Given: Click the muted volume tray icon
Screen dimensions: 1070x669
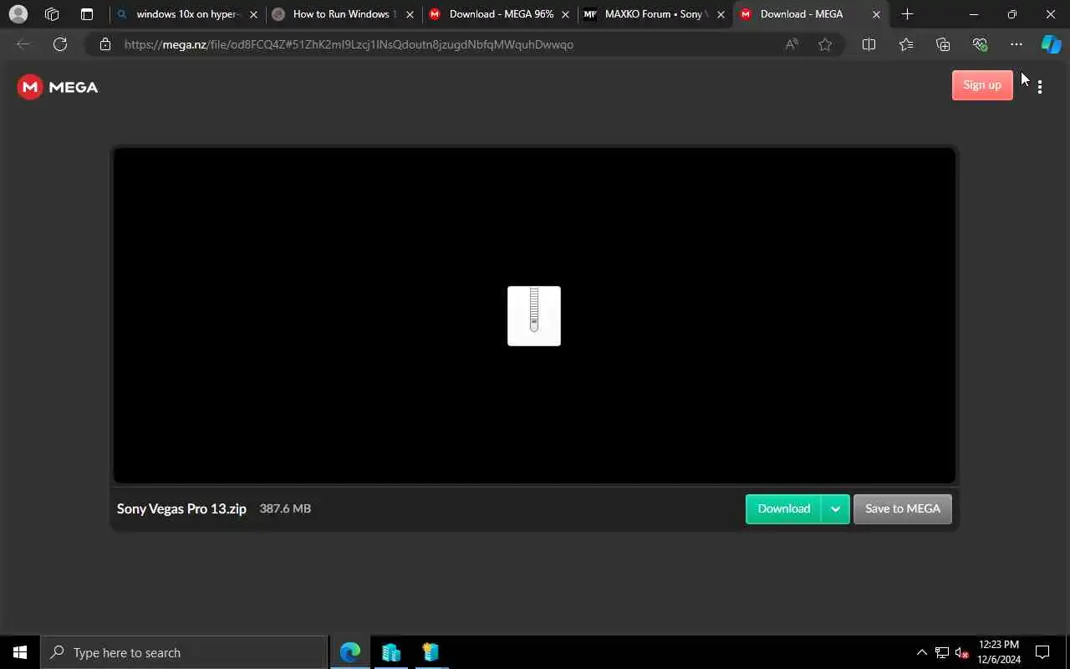Looking at the screenshot, I should [962, 652].
